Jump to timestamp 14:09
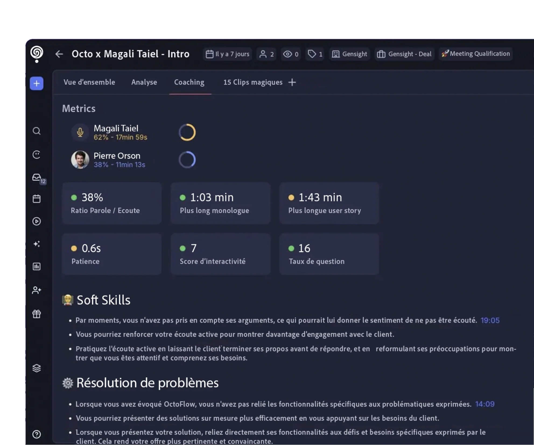Viewport: 534px width, 445px height. click(x=485, y=404)
